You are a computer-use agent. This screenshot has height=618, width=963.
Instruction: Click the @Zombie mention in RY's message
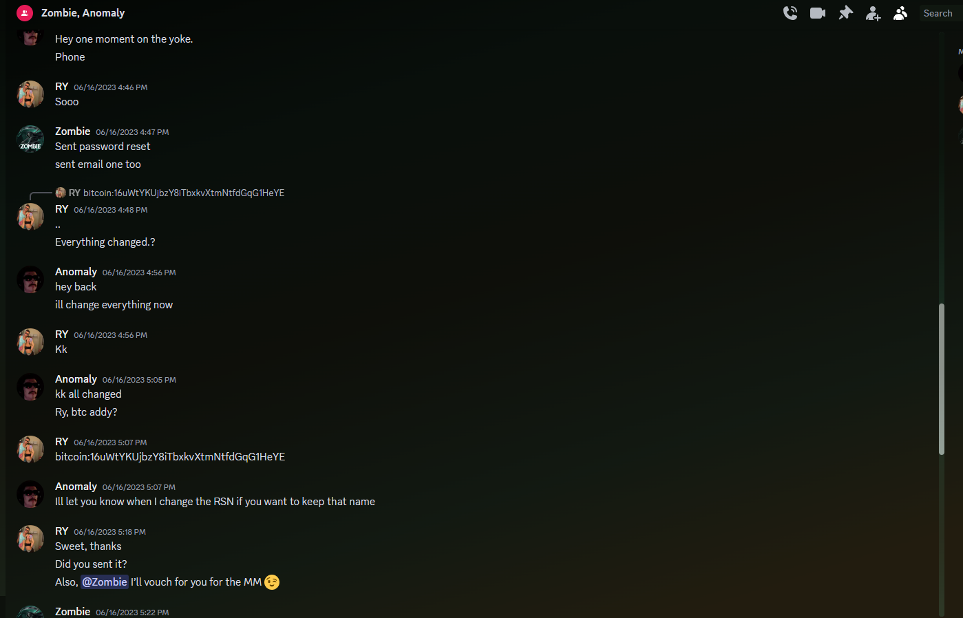pyautogui.click(x=105, y=582)
